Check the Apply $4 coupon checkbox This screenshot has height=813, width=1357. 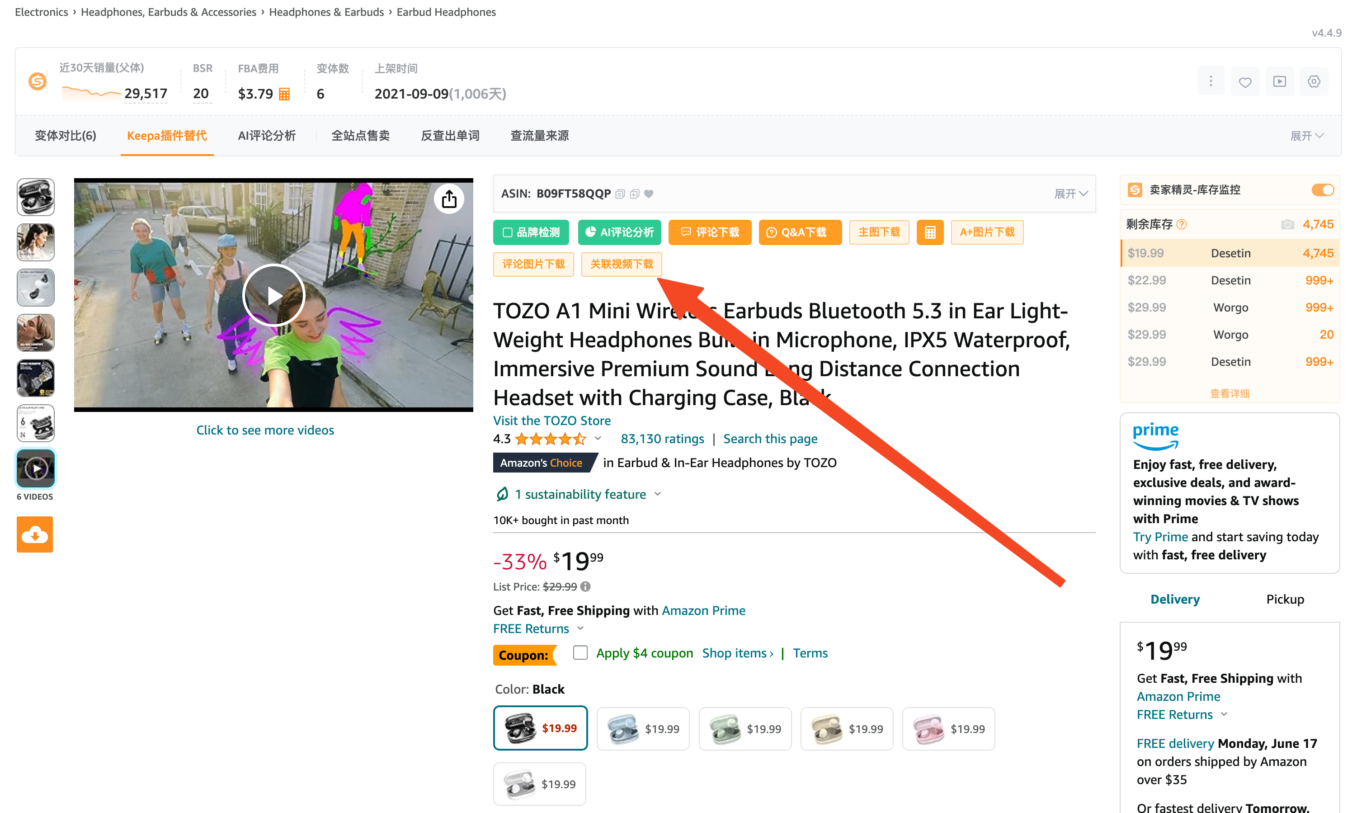pyautogui.click(x=580, y=652)
